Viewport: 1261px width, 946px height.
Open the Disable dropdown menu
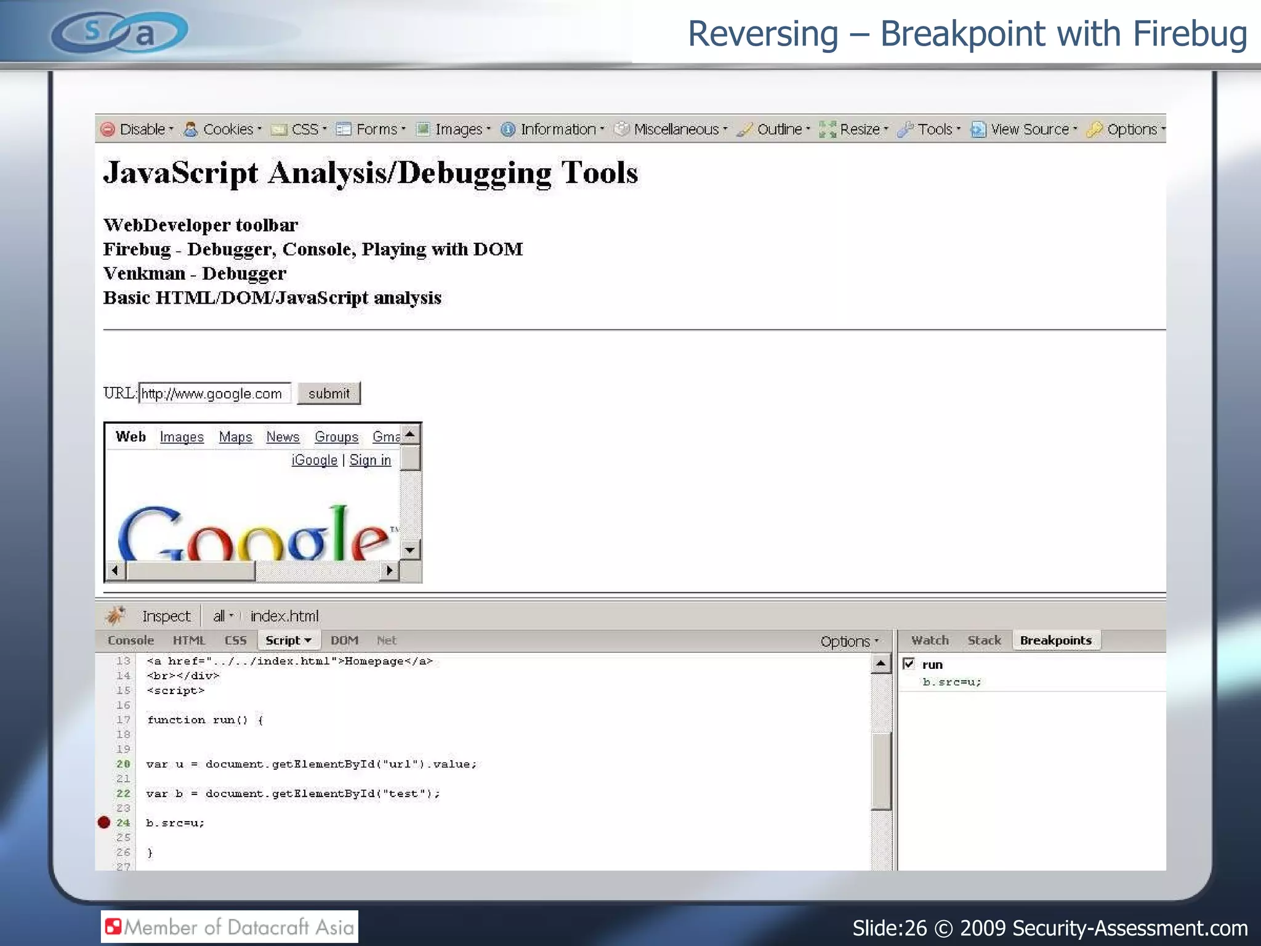click(147, 129)
